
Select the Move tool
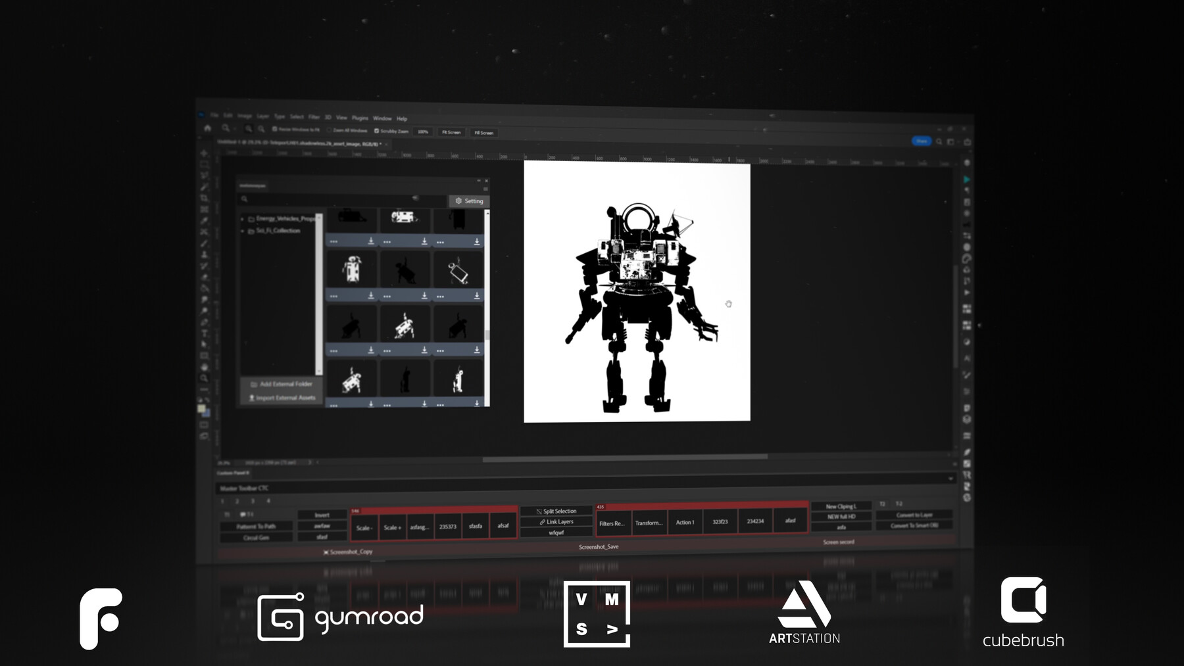[x=204, y=153]
